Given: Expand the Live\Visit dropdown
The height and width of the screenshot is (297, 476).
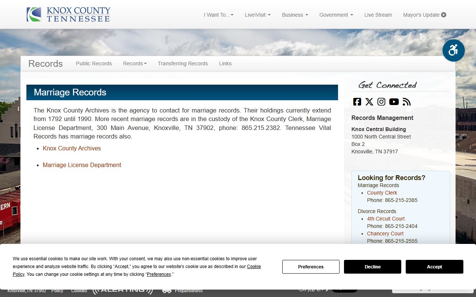Looking at the screenshot, I should [x=258, y=15].
